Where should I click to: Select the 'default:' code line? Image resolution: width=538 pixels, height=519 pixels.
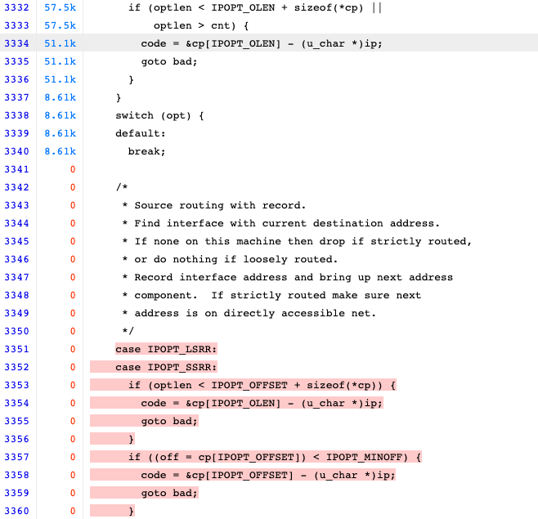click(x=140, y=133)
